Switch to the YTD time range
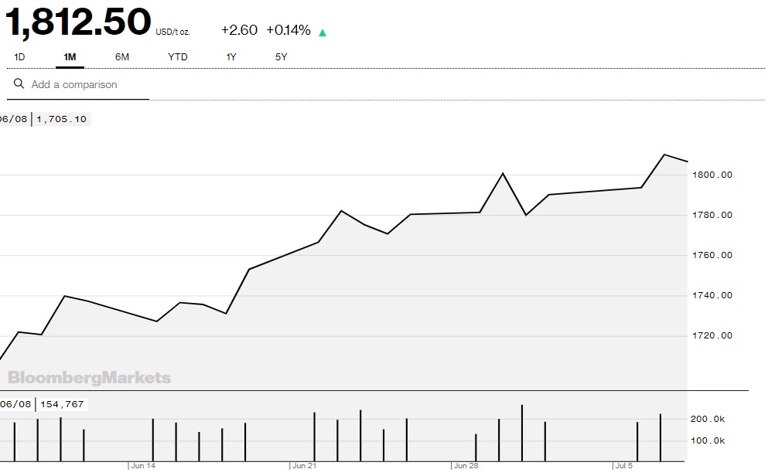Screen dimensions: 775x476 (x=178, y=57)
